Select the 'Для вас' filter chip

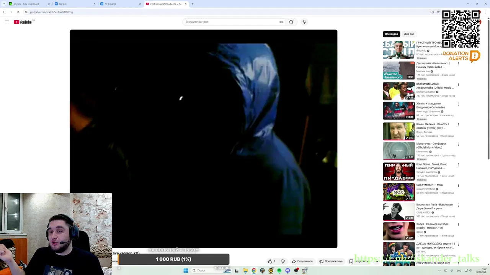tap(409, 34)
